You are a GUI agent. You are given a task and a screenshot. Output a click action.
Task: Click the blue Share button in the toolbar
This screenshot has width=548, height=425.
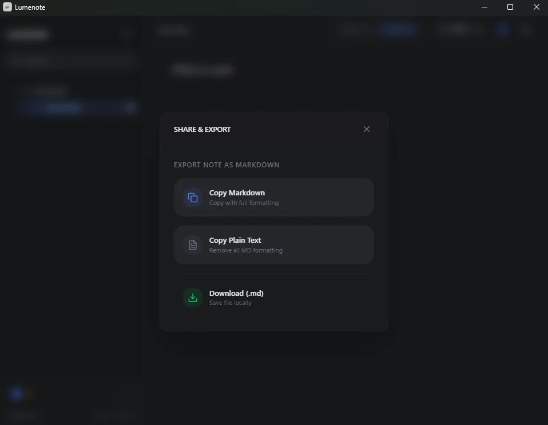397,29
